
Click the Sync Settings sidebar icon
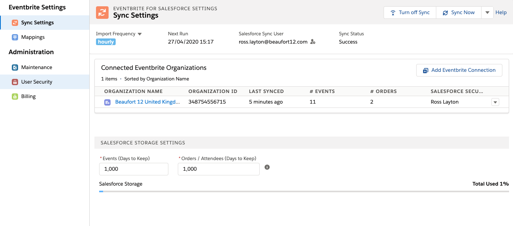pyautogui.click(x=15, y=23)
